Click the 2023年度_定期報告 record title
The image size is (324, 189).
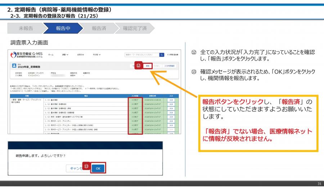click(29, 67)
